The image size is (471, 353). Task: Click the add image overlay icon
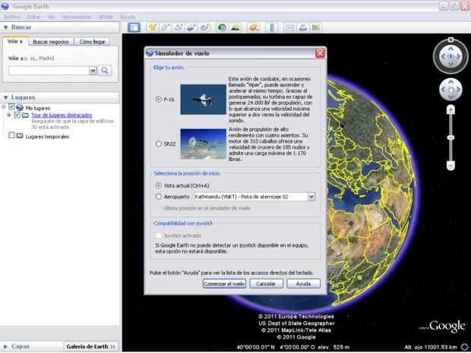(x=191, y=27)
